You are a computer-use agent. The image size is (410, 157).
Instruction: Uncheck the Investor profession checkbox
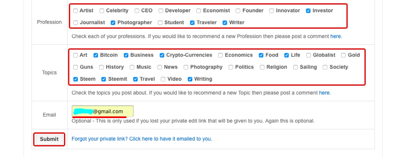pos(308,11)
